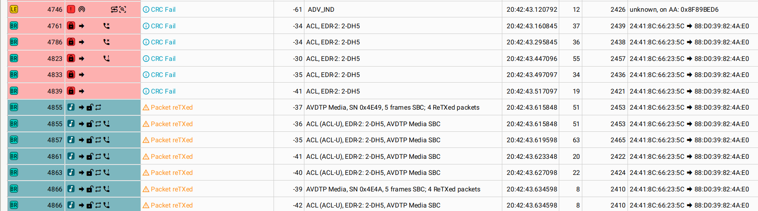Screen dimensions: 758x211
Task: Click the red lock icon on packet 4761
Action: tap(71, 26)
